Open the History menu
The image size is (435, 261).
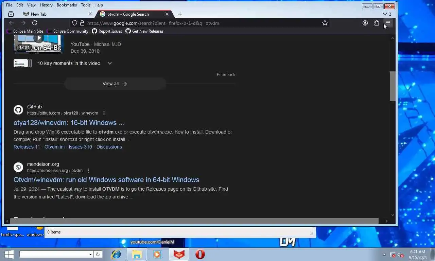click(46, 5)
